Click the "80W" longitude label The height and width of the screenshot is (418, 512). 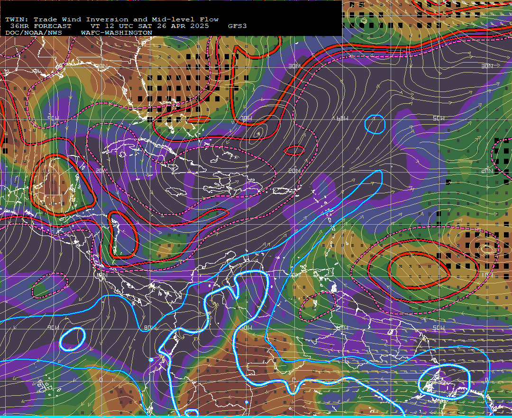tap(149, 328)
